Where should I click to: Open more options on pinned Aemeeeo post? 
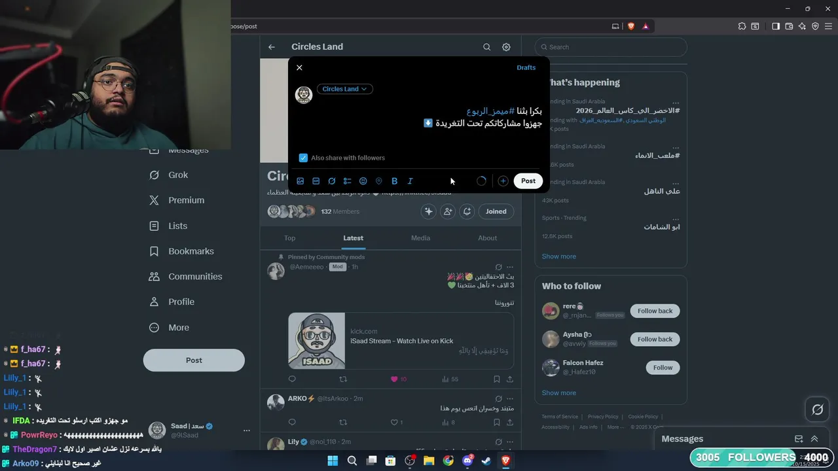[x=510, y=267]
